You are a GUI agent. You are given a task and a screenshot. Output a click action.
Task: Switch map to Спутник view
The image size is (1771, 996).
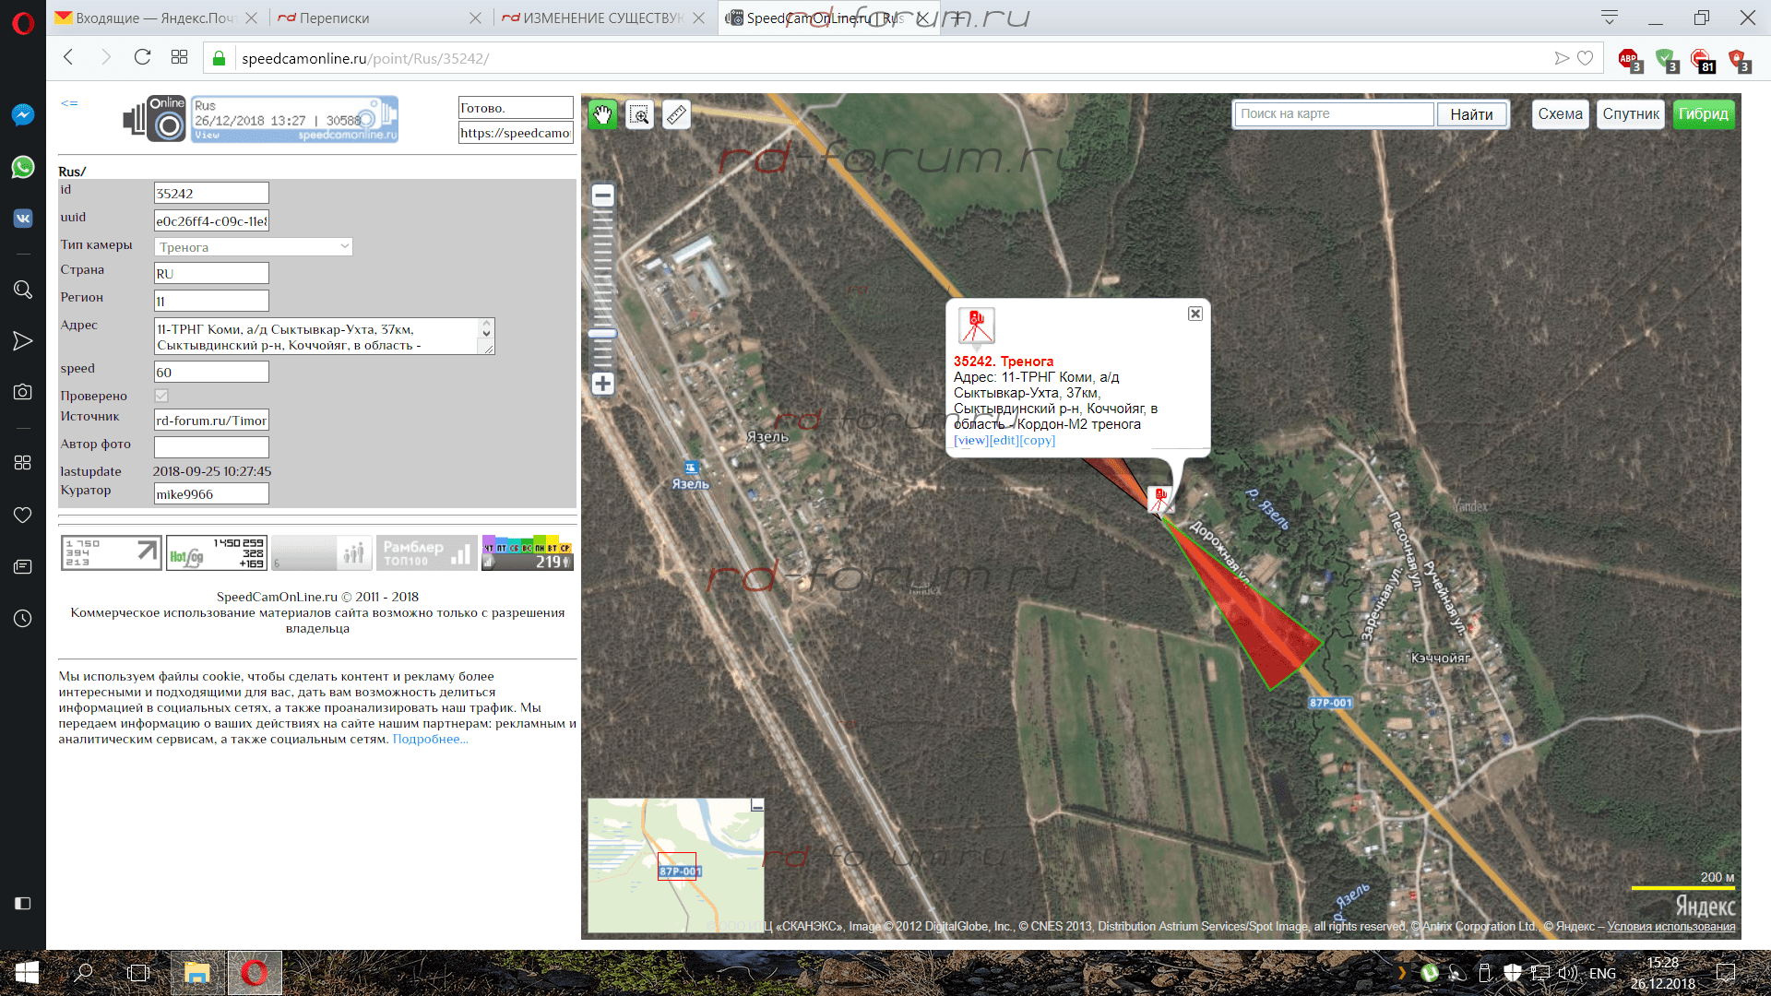(x=1631, y=113)
